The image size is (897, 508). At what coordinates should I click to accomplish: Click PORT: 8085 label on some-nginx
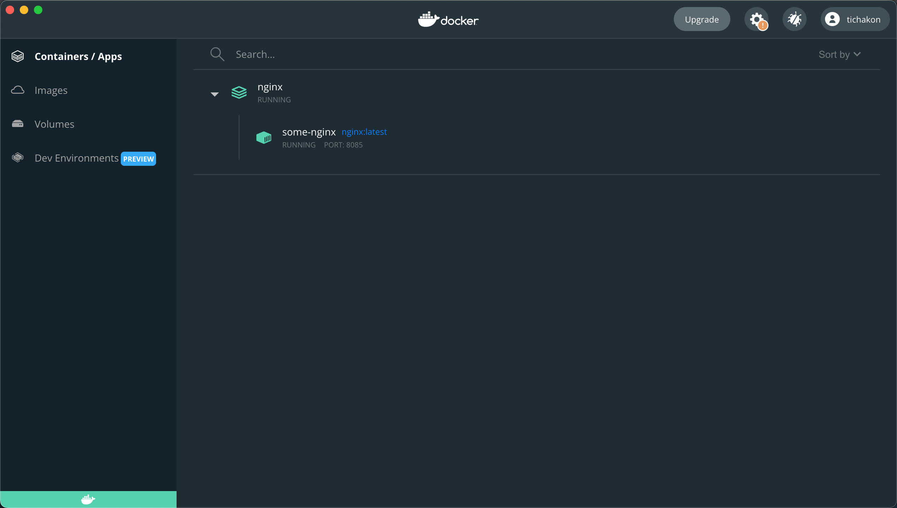(x=343, y=145)
